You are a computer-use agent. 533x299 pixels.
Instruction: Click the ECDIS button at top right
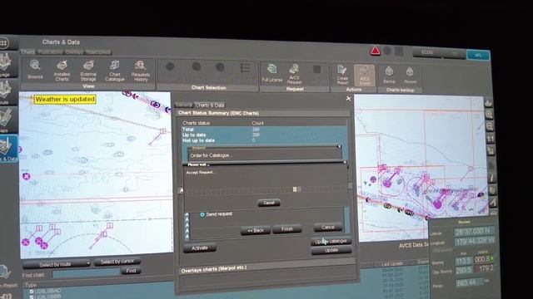pos(427,52)
